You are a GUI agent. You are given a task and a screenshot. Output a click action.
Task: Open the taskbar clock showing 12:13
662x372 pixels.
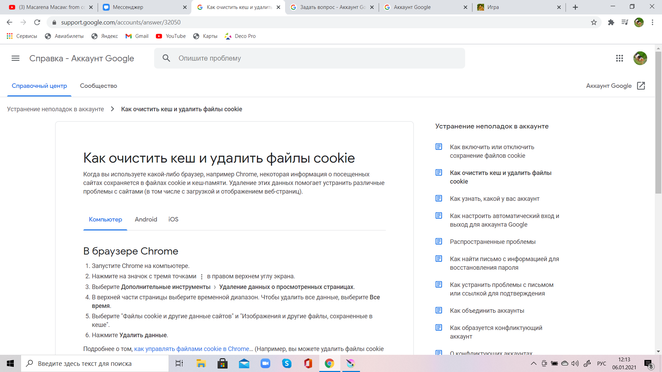pyautogui.click(x=624, y=363)
